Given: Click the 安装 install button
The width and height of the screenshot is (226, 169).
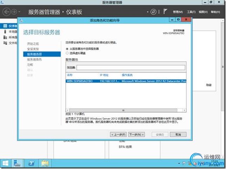Looking at the screenshot, I should 160,134.
